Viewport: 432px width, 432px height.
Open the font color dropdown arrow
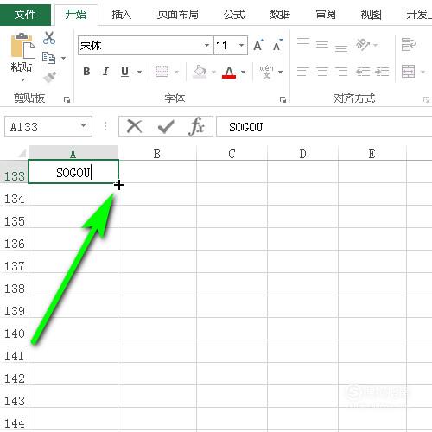coord(244,72)
